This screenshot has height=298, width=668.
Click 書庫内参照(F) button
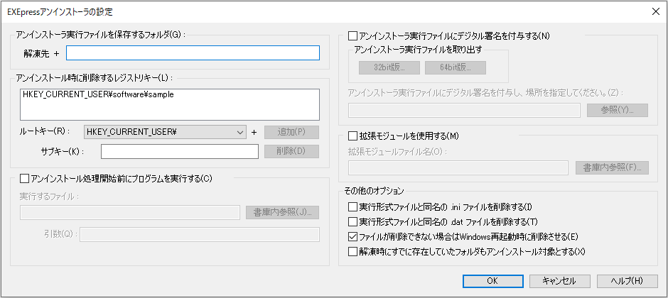(612, 167)
